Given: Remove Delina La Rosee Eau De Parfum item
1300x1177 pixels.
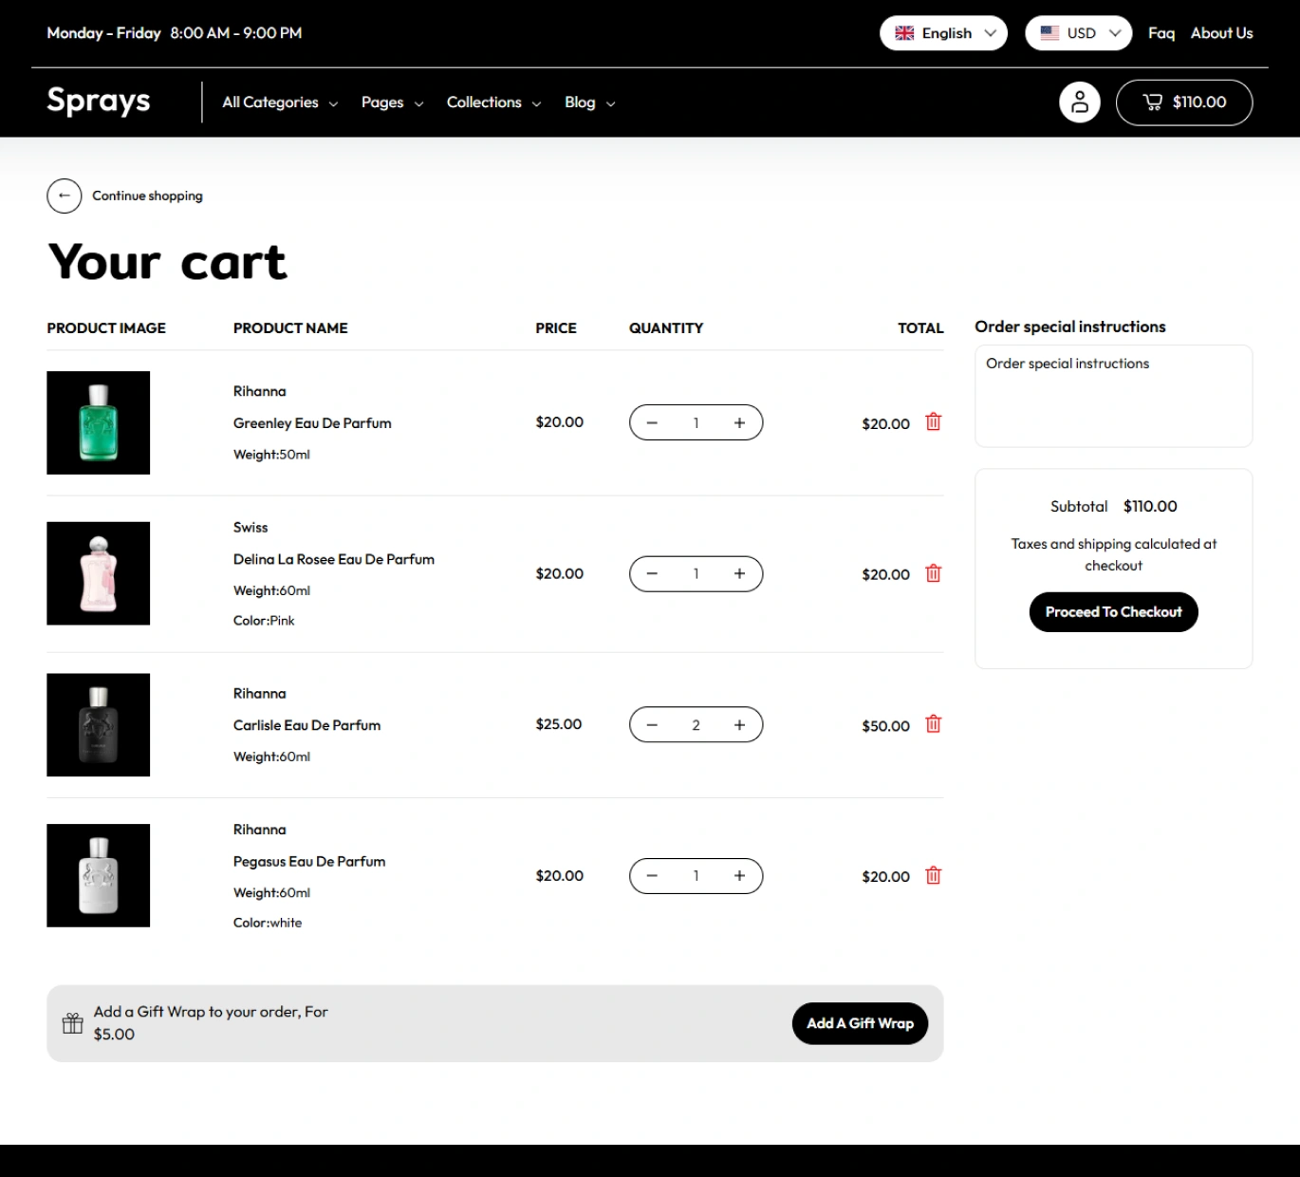Looking at the screenshot, I should [934, 573].
